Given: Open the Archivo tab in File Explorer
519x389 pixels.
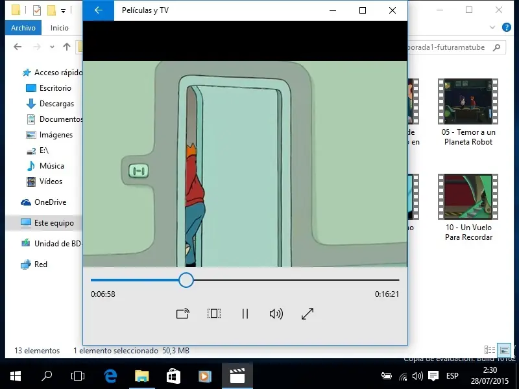Looking at the screenshot, I should [23, 28].
